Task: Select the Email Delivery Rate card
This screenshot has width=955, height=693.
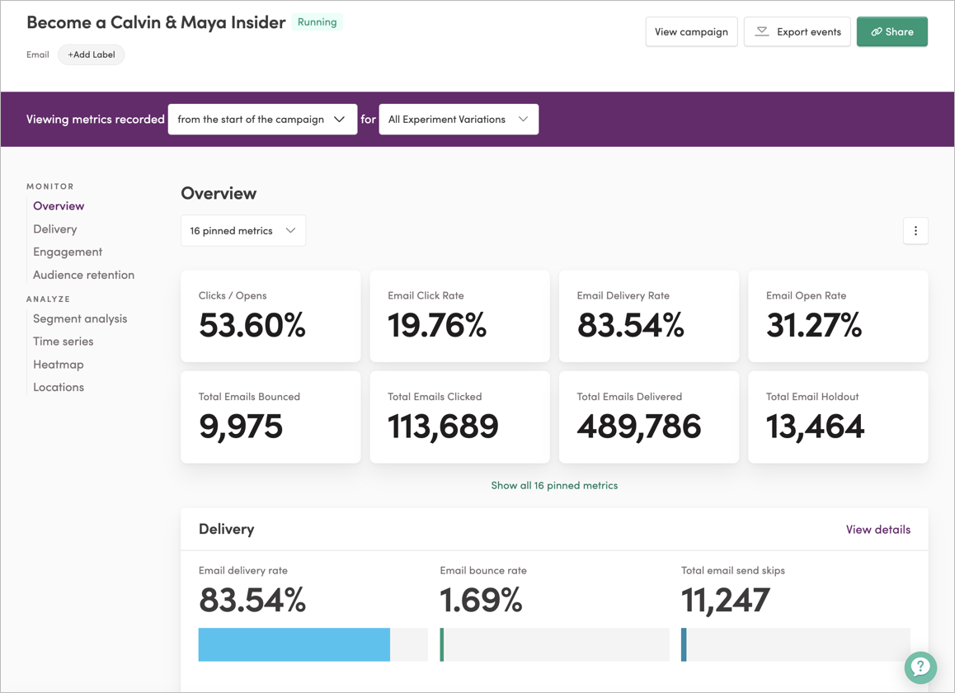Action: tap(649, 316)
